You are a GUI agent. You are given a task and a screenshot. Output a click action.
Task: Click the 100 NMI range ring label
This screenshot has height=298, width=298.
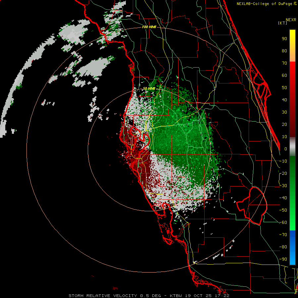point(149,27)
